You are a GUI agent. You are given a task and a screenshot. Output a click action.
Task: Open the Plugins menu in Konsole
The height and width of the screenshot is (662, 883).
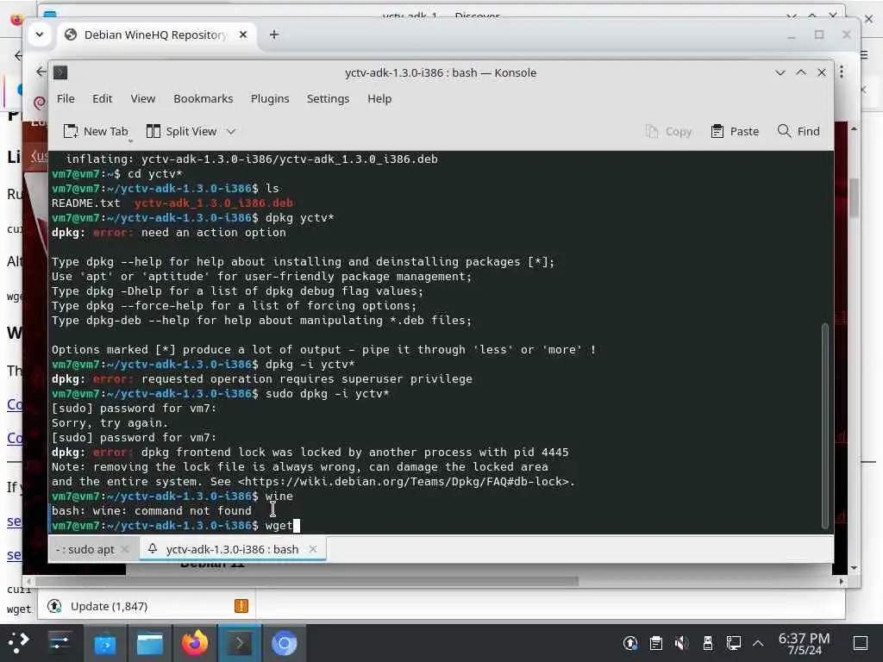click(x=270, y=98)
